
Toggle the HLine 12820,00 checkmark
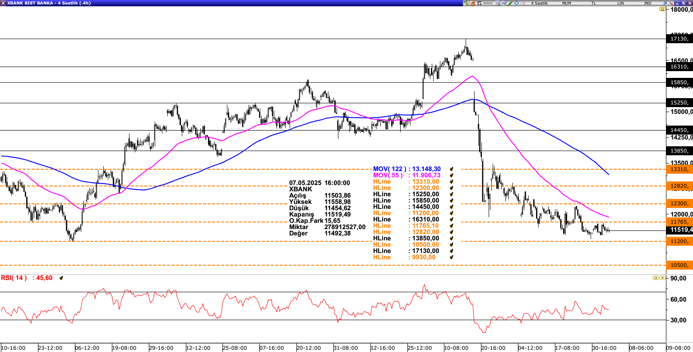[451, 232]
